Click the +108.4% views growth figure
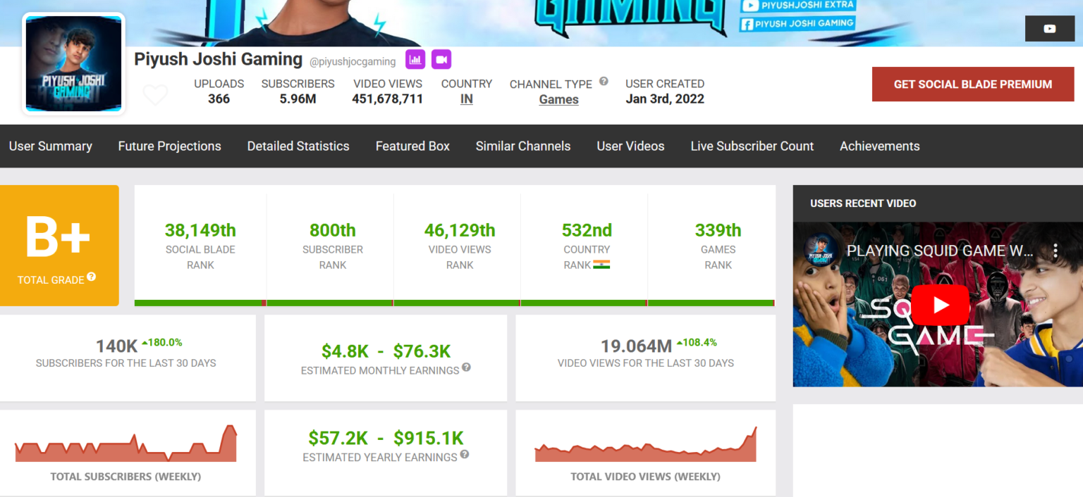Screen dimensions: 1083x497 697,343
